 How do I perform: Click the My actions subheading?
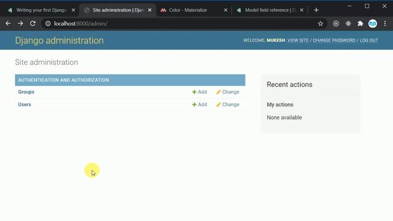280,104
